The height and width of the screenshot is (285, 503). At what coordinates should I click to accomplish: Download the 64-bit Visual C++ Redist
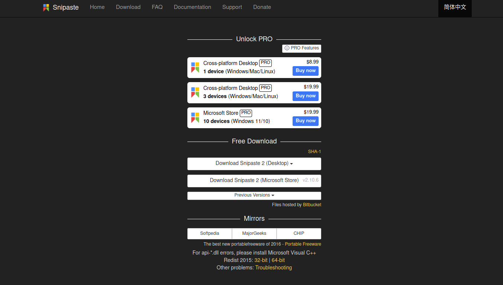click(x=278, y=260)
